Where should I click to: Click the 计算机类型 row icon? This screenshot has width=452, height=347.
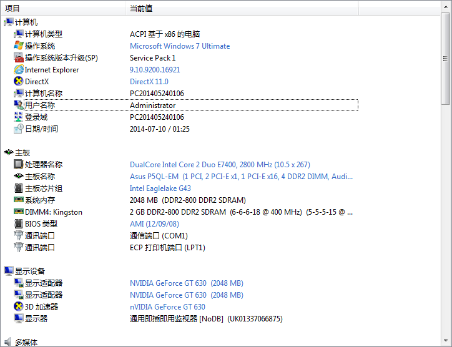19,34
